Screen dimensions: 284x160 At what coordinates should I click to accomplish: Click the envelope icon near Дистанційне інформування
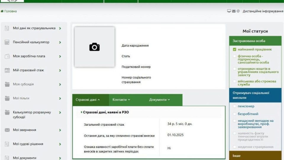click(x=234, y=11)
